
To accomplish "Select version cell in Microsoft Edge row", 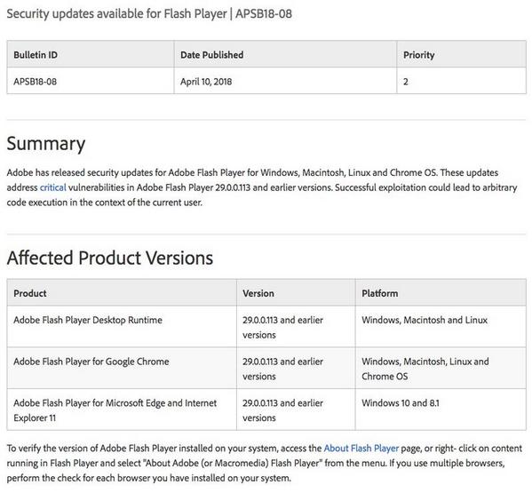I will pos(296,410).
